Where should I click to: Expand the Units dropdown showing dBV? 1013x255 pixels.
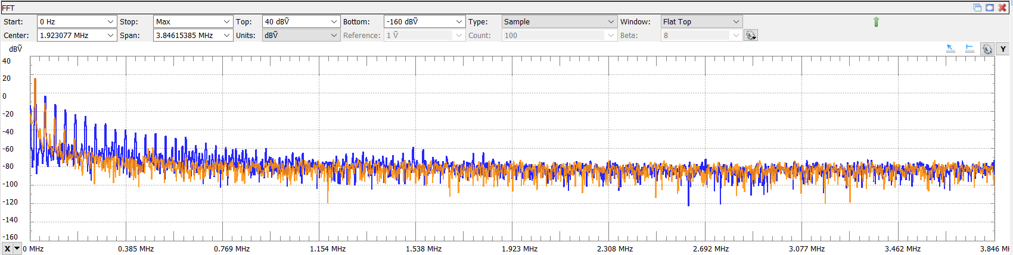334,36
